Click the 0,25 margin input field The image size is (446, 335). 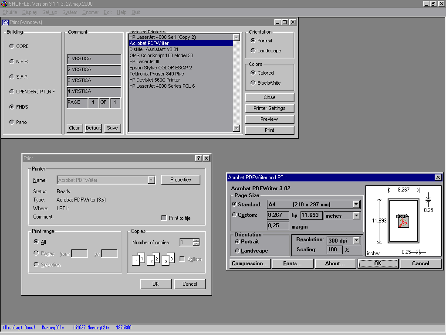click(x=278, y=226)
